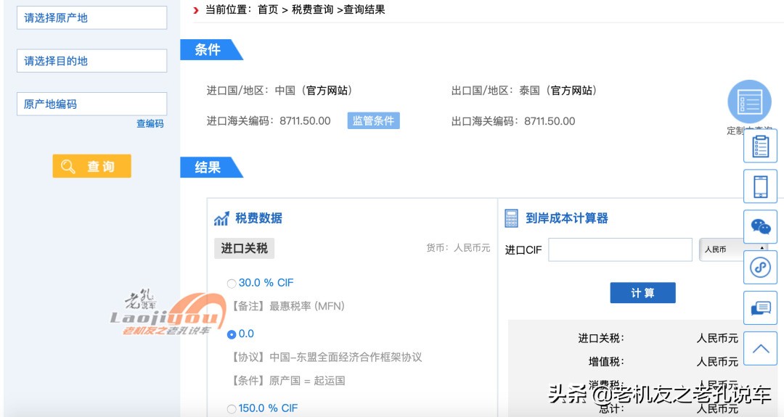Click the 中国-东盟全面经济合作框架协议 text
Image resolution: width=784 pixels, height=417 pixels.
click(x=346, y=357)
